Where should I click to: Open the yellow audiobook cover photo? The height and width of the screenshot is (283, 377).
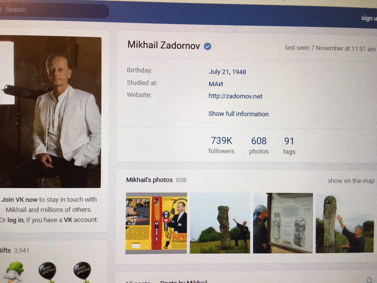click(156, 223)
